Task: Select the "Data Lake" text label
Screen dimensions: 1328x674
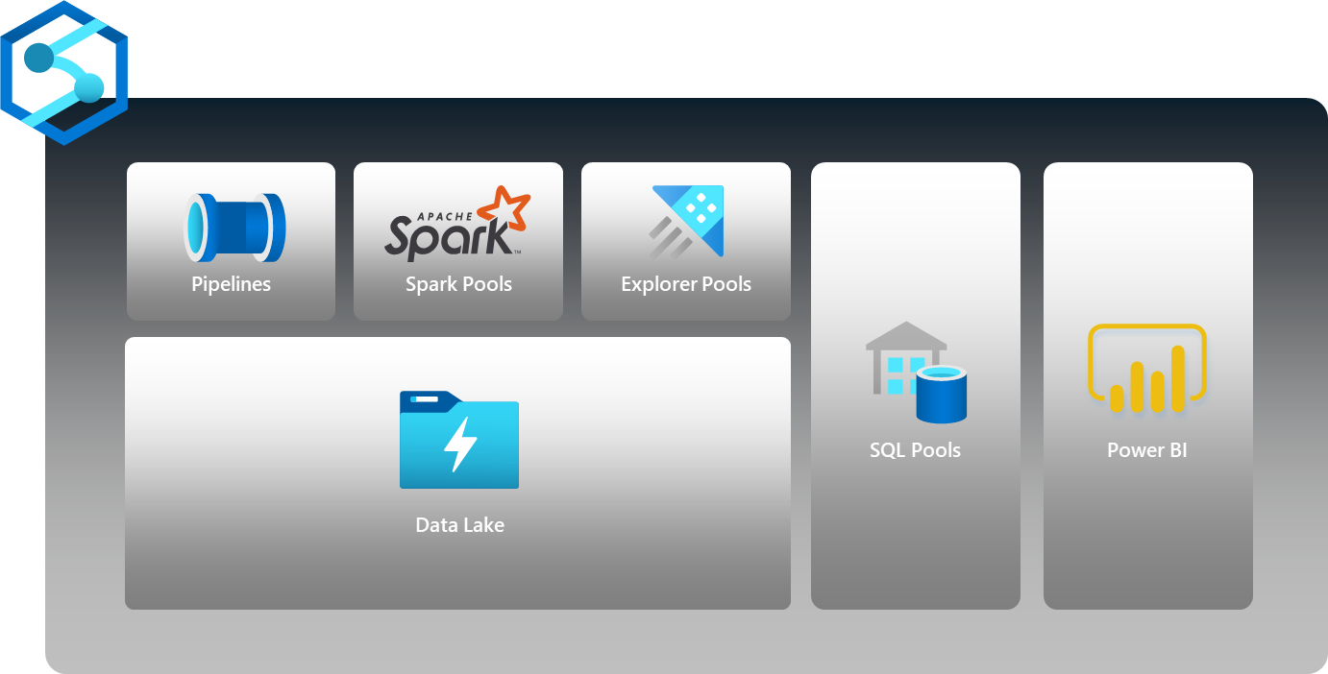Action: click(x=459, y=525)
